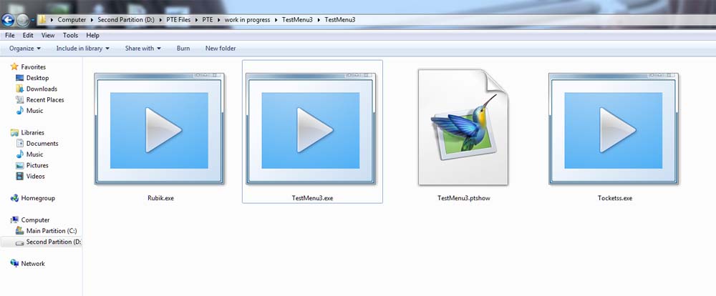Image resolution: width=716 pixels, height=296 pixels.
Task: Click the Recent Places icon
Action: pyautogui.click(x=19, y=99)
